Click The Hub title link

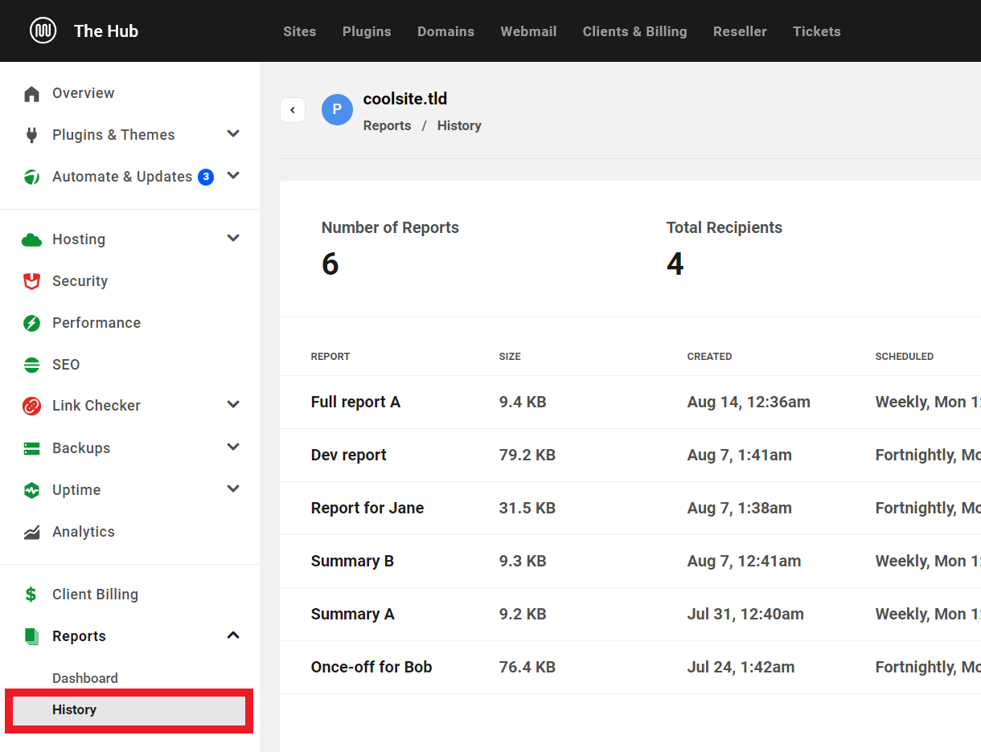coord(106,31)
